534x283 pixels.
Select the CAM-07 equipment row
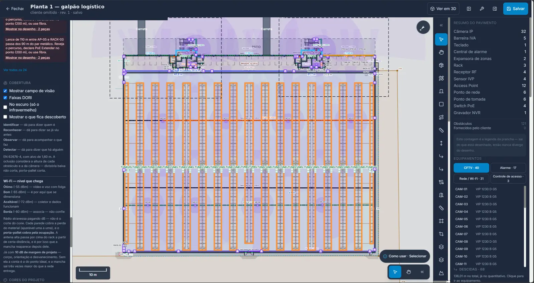pos(488,234)
